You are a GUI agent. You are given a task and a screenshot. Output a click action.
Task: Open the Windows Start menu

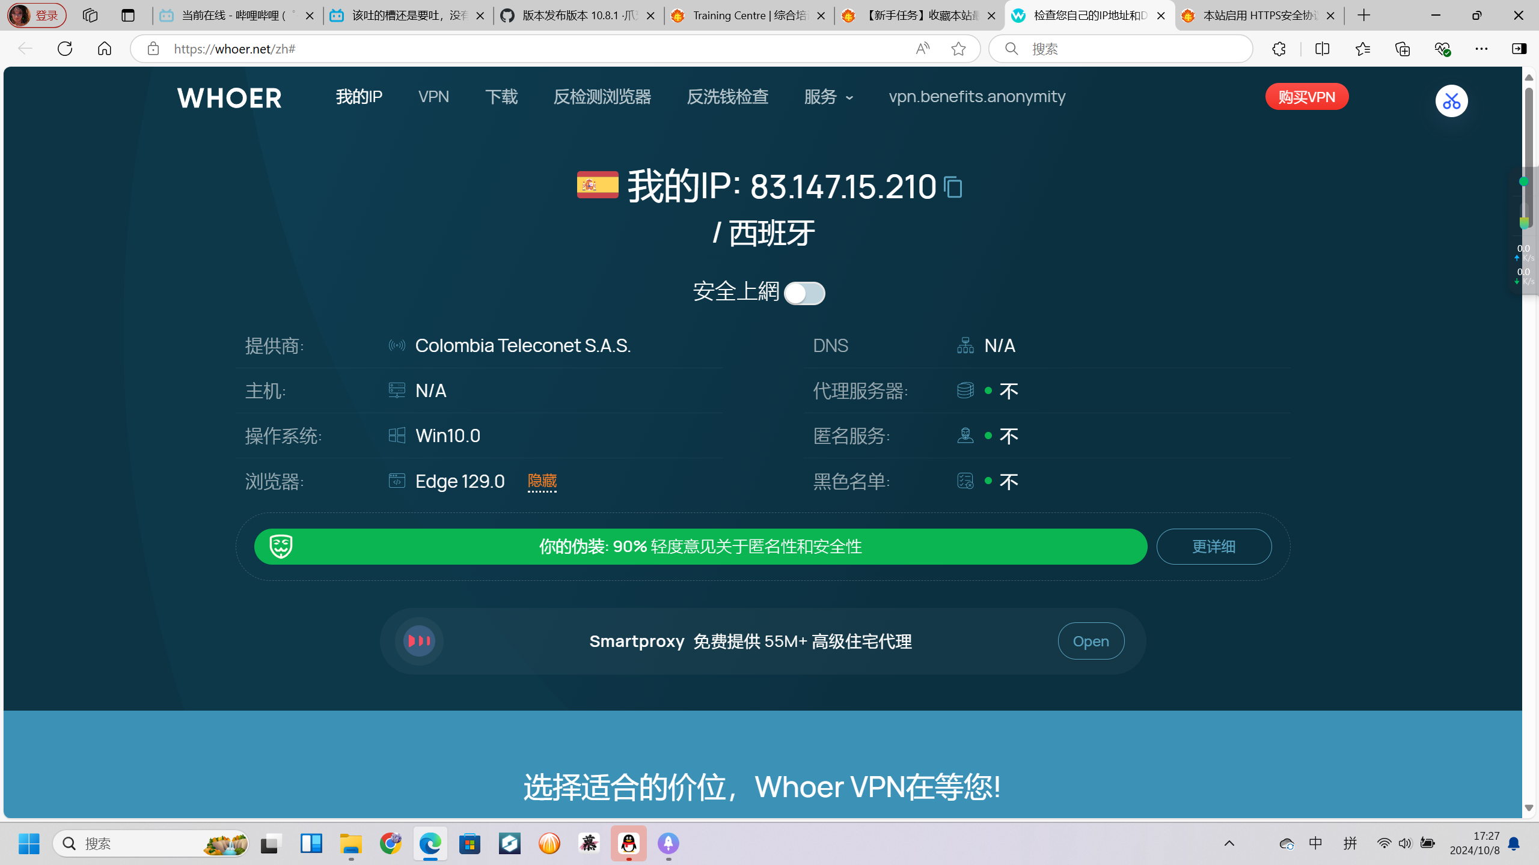28,844
